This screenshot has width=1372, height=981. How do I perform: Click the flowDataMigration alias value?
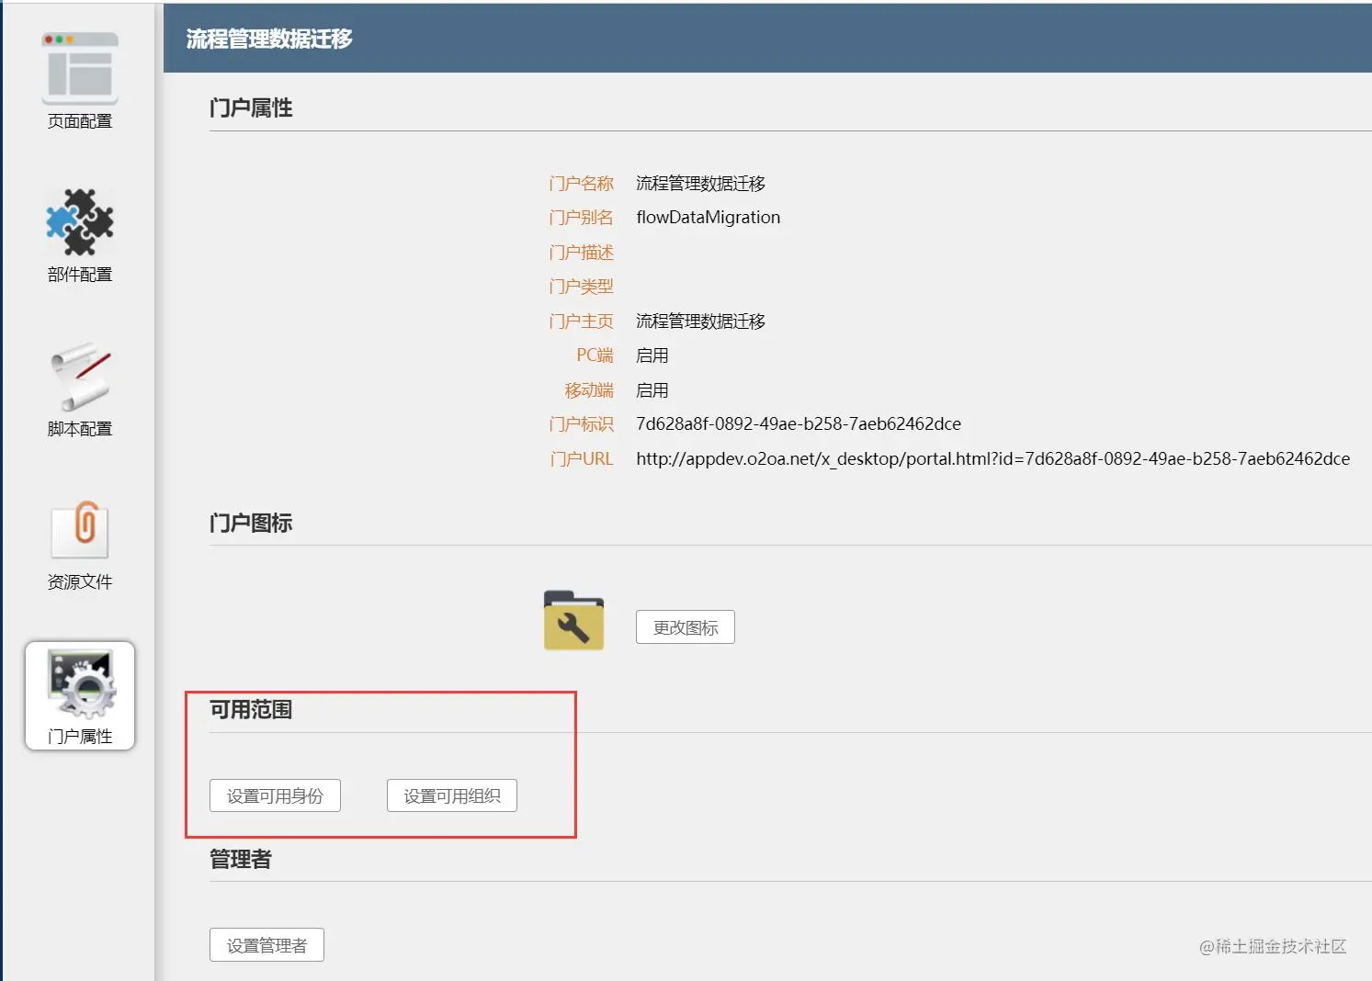(x=708, y=218)
